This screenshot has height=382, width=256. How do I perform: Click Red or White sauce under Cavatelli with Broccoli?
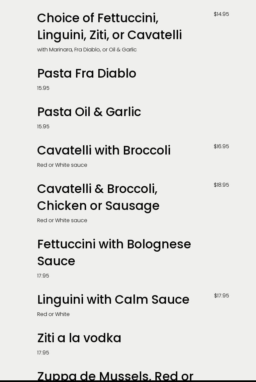[62, 165]
